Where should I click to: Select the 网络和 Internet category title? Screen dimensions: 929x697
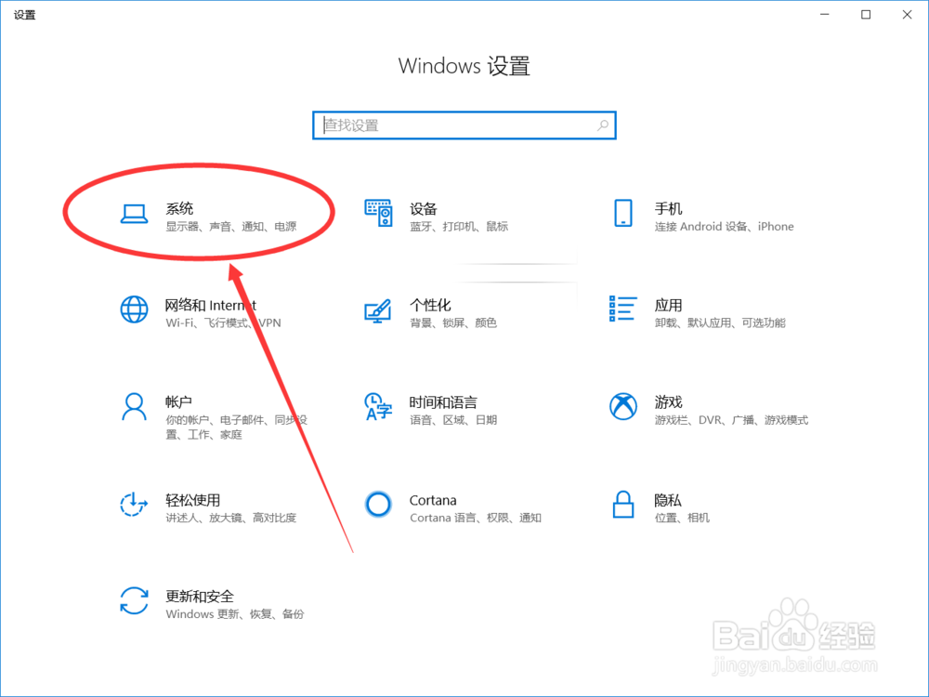coord(211,305)
